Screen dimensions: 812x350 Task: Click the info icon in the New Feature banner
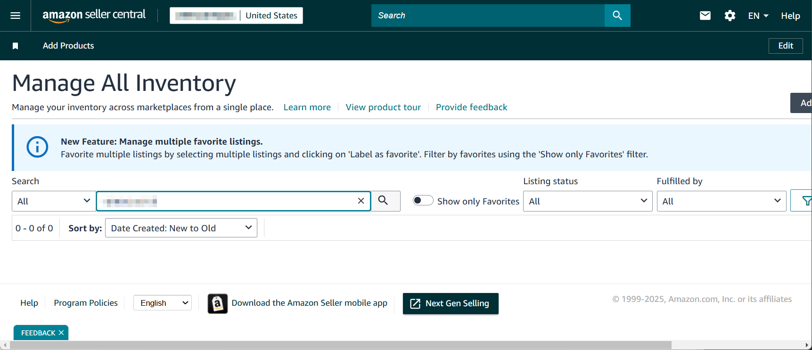[37, 147]
